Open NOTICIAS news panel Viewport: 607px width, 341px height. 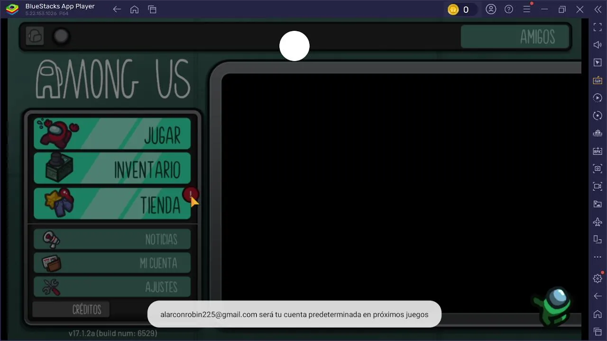tap(112, 239)
